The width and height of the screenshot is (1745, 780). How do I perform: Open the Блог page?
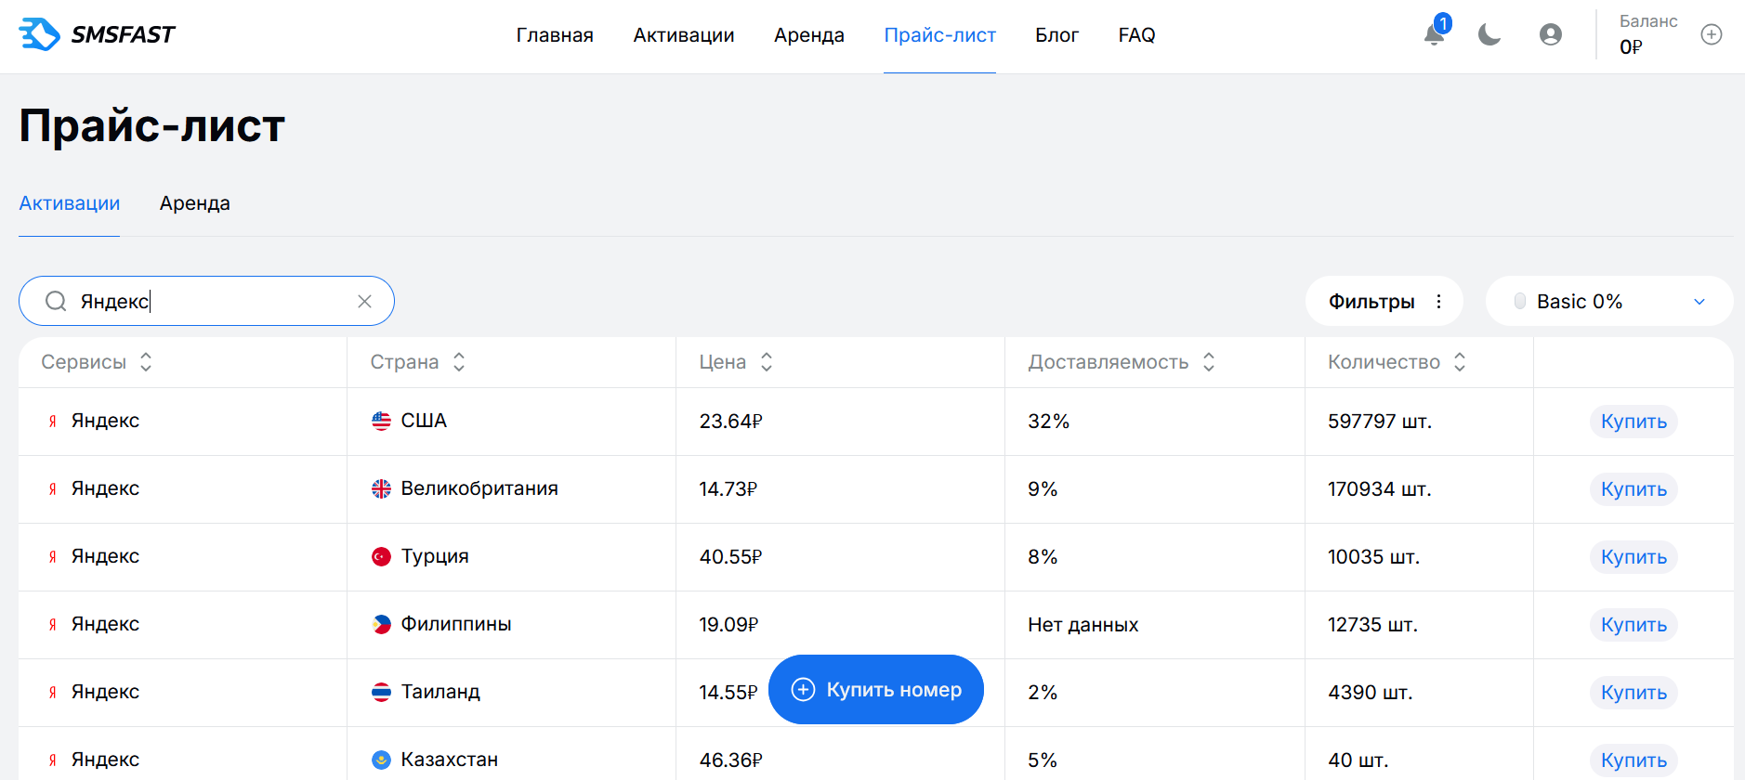click(1057, 35)
